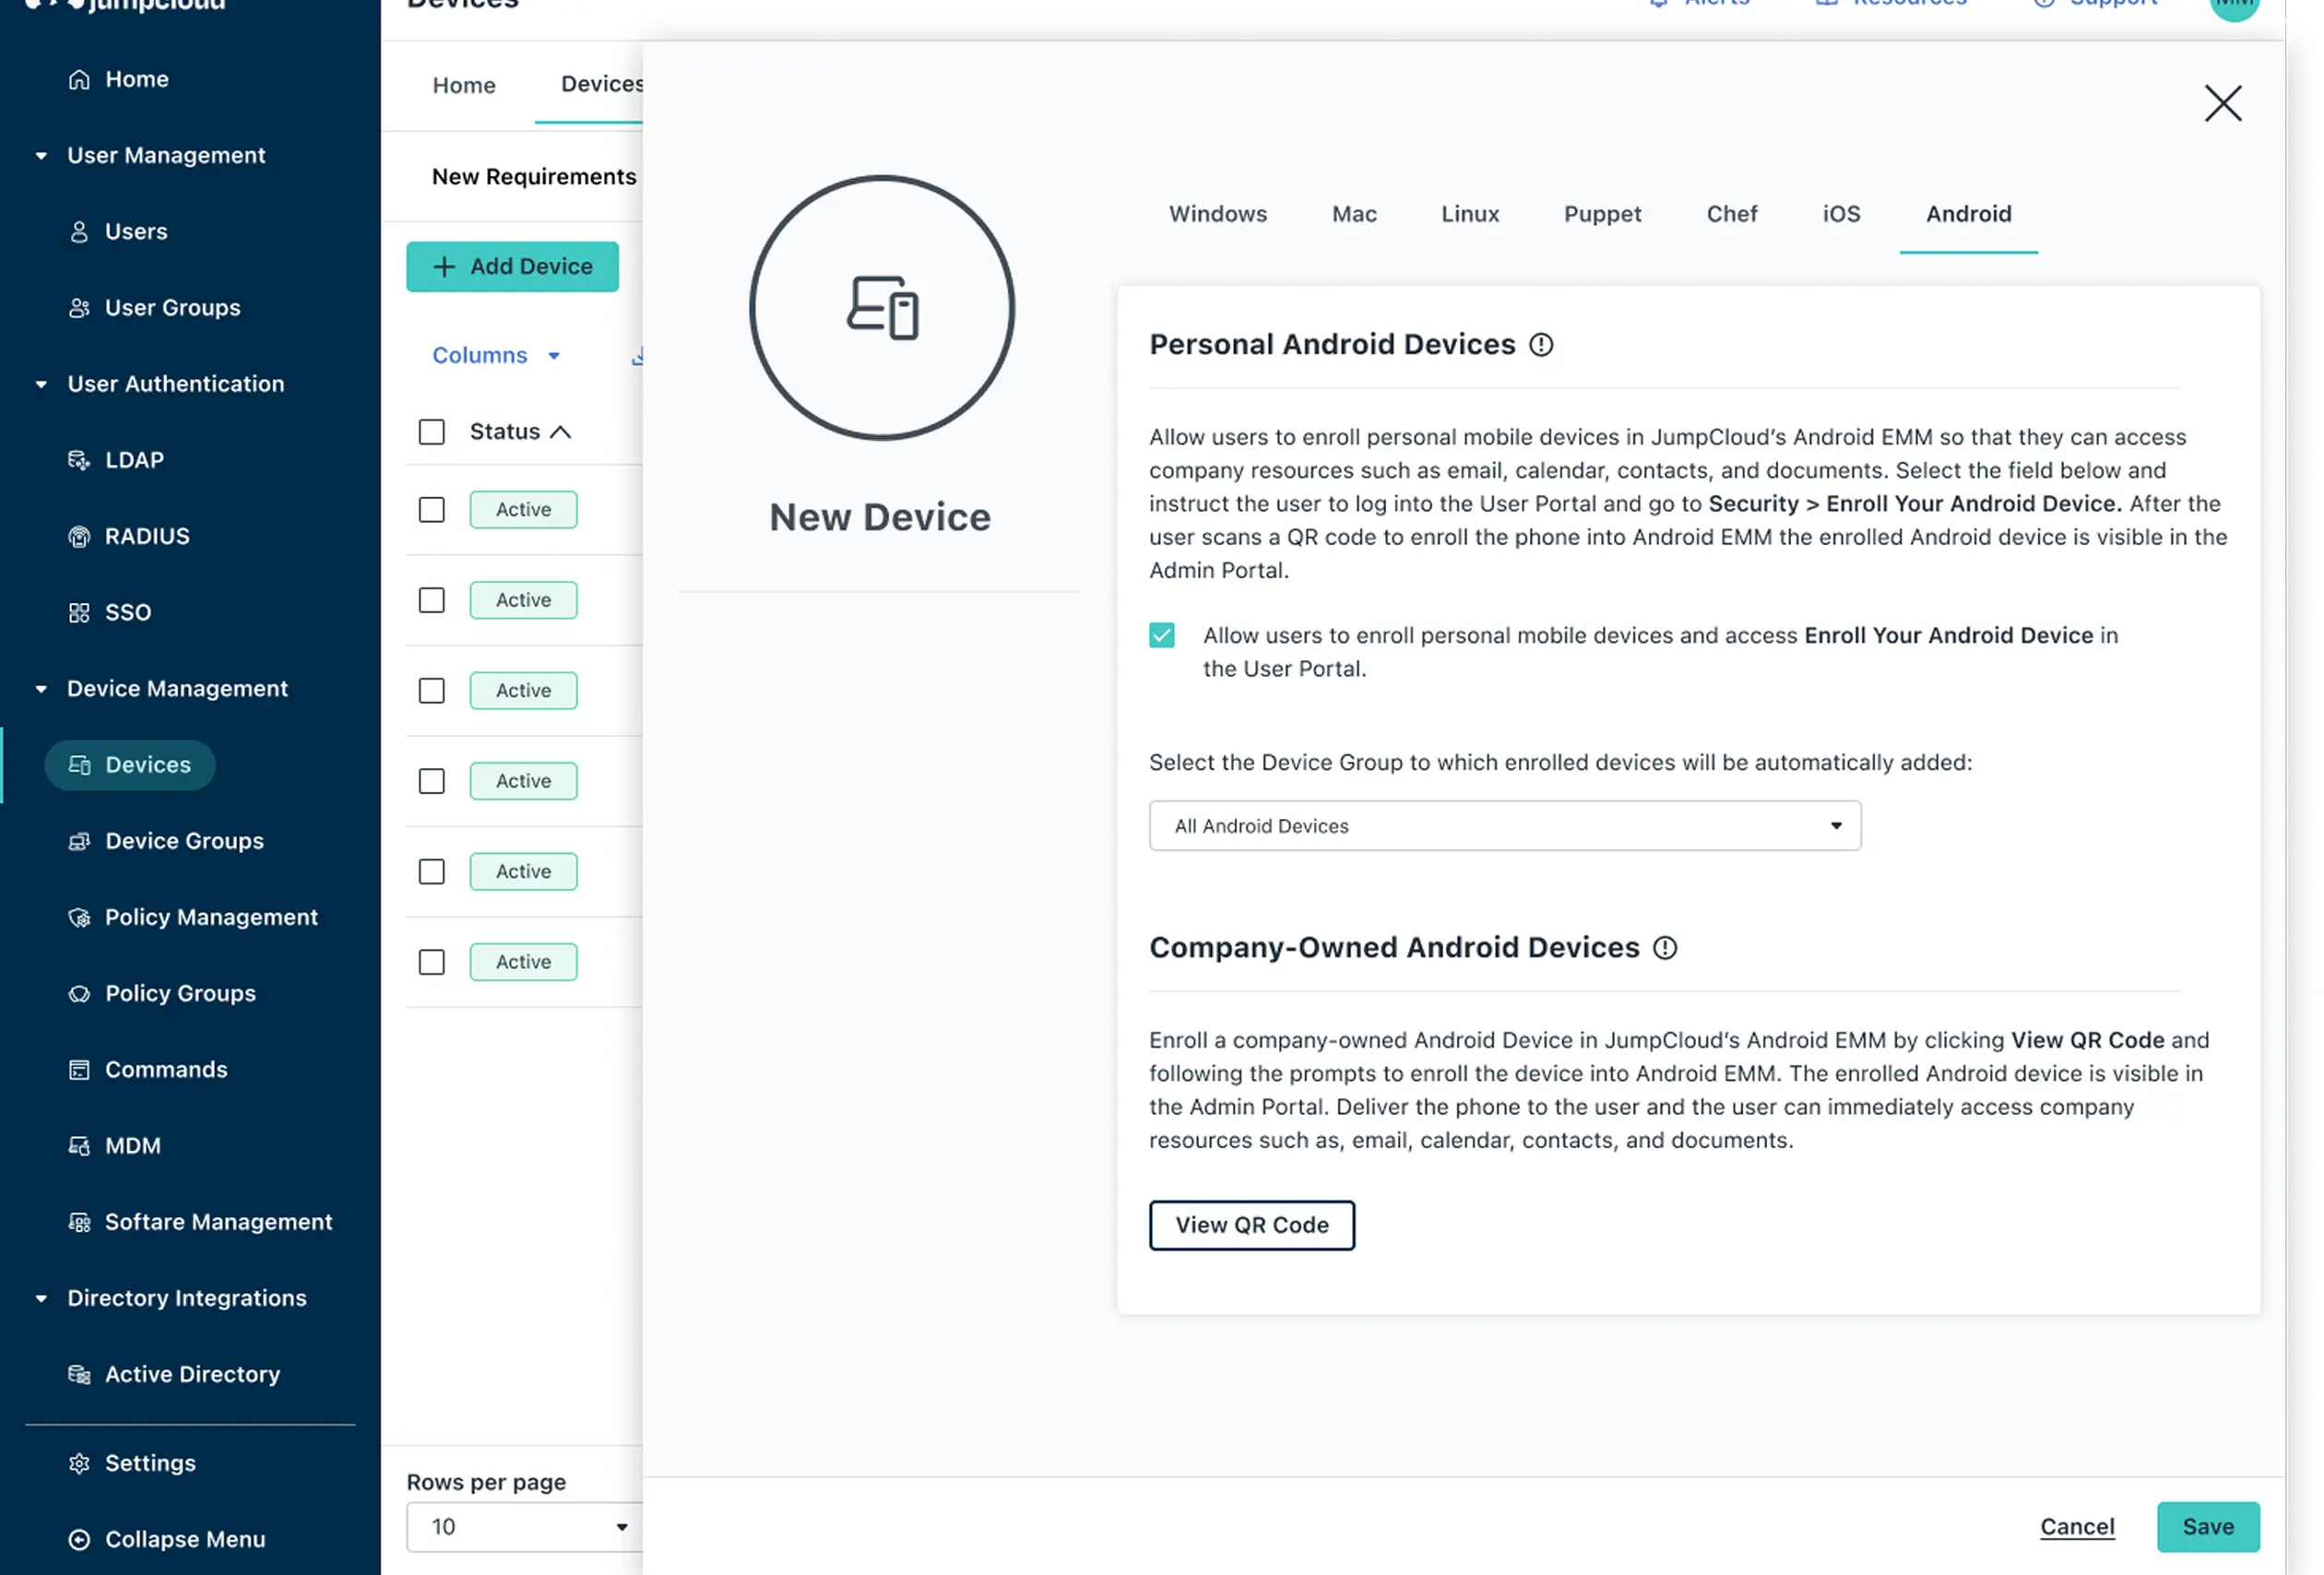Image resolution: width=2324 pixels, height=1575 pixels.
Task: Switch to the iOS tab
Action: point(1840,214)
